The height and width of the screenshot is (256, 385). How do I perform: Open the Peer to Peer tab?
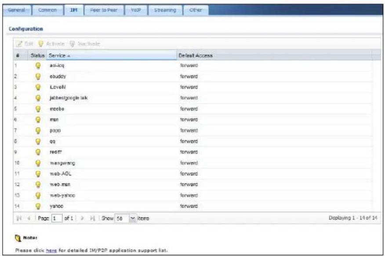[104, 10]
